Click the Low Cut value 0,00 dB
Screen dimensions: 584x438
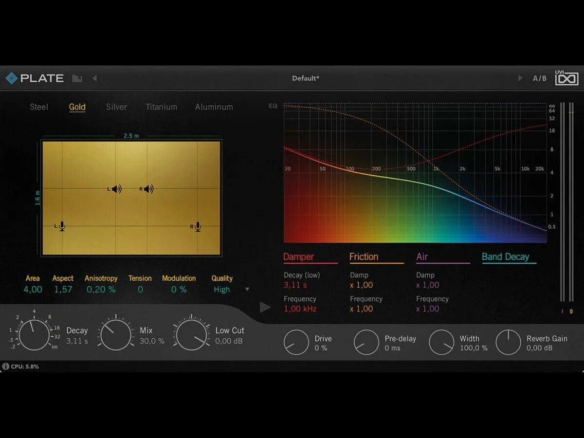[229, 341]
